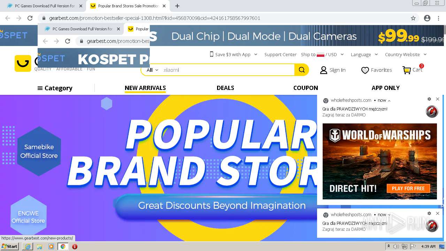
Task: Show hidden tray icons arrow
Action: coord(389,246)
